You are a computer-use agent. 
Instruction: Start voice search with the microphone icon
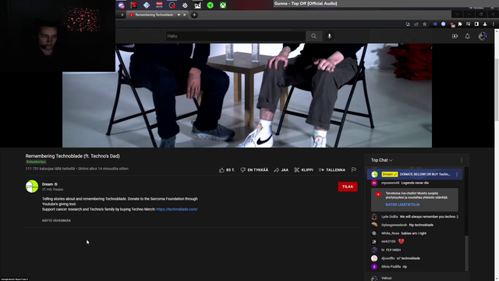pos(329,36)
